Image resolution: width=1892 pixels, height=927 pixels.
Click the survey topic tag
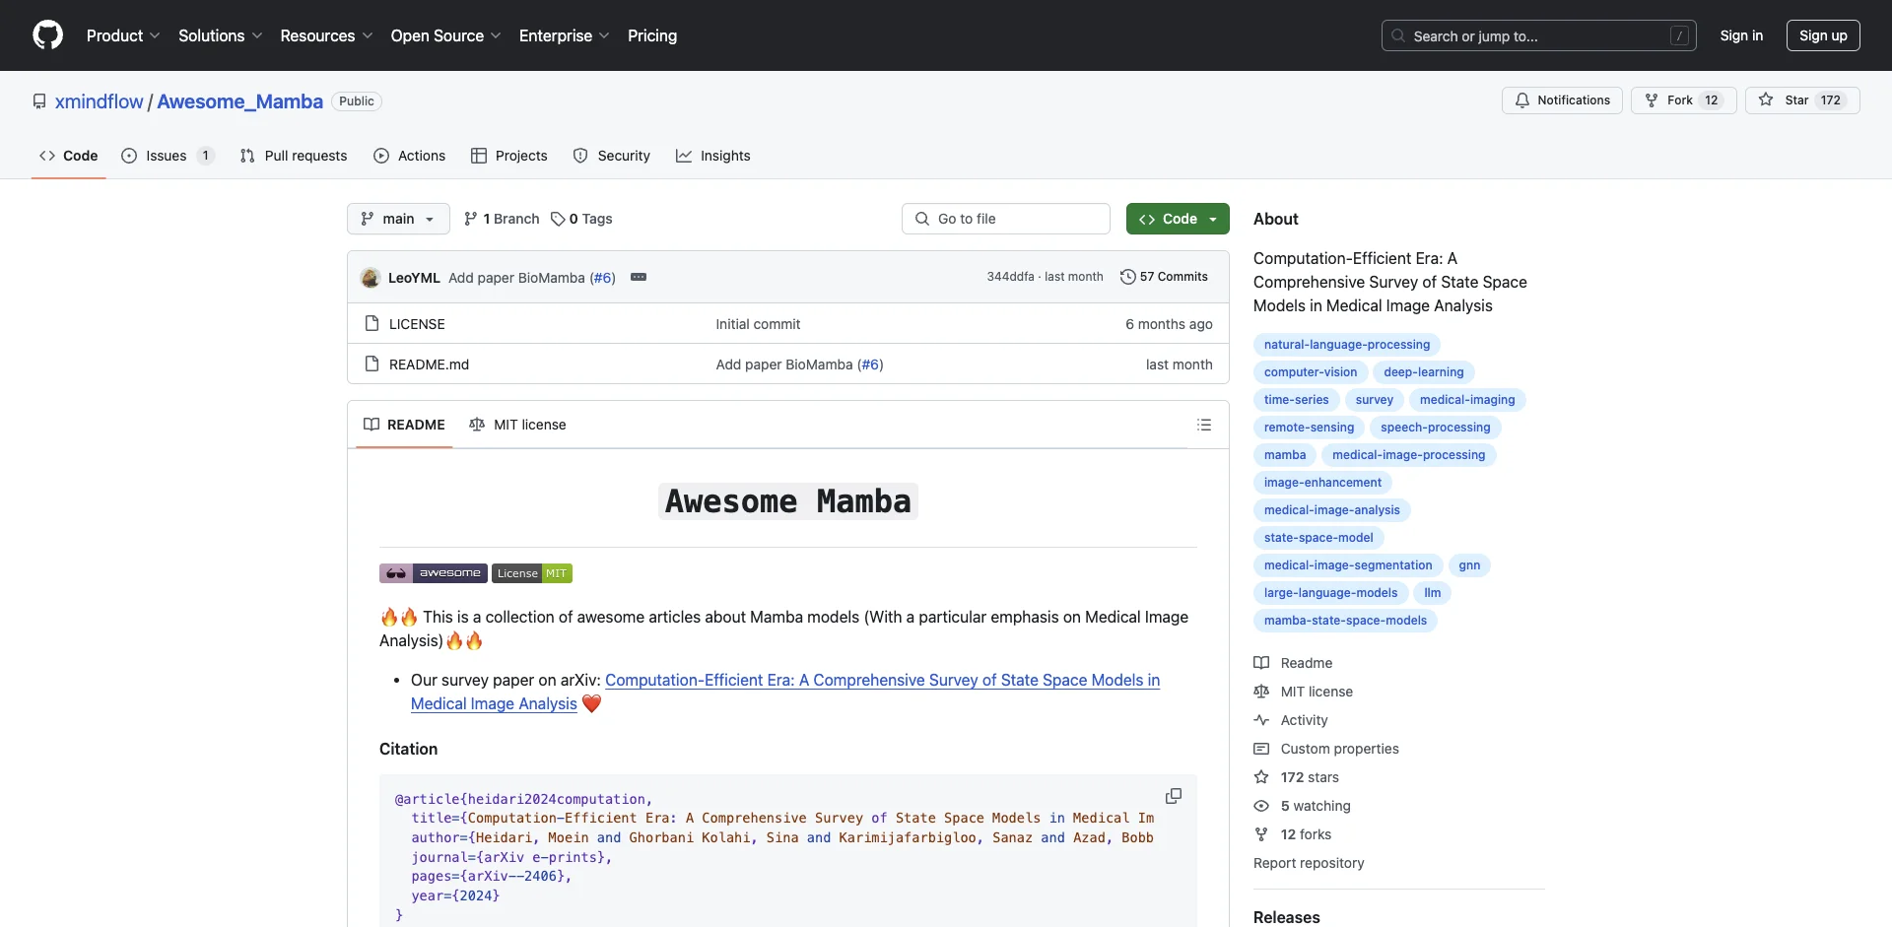[x=1375, y=400]
